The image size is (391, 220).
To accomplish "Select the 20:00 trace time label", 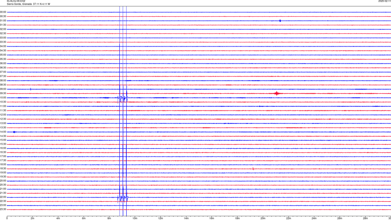I will pos(3,181).
